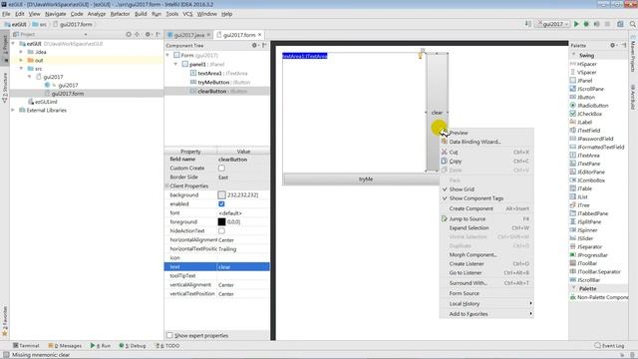Open the Refactor menu
This screenshot has height=359, width=638.
[x=120, y=14]
